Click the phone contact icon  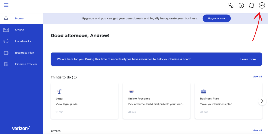[231, 5]
